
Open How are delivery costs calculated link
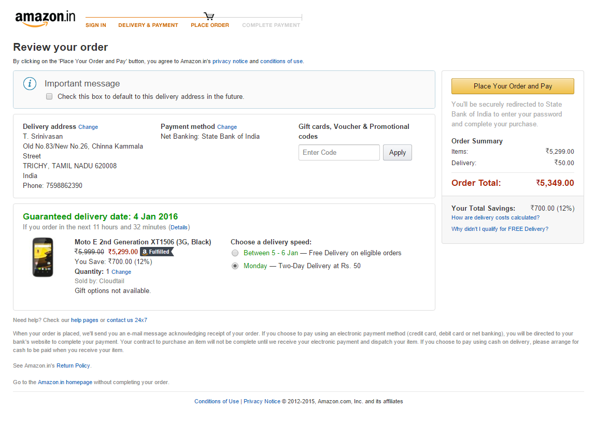pyautogui.click(x=495, y=217)
